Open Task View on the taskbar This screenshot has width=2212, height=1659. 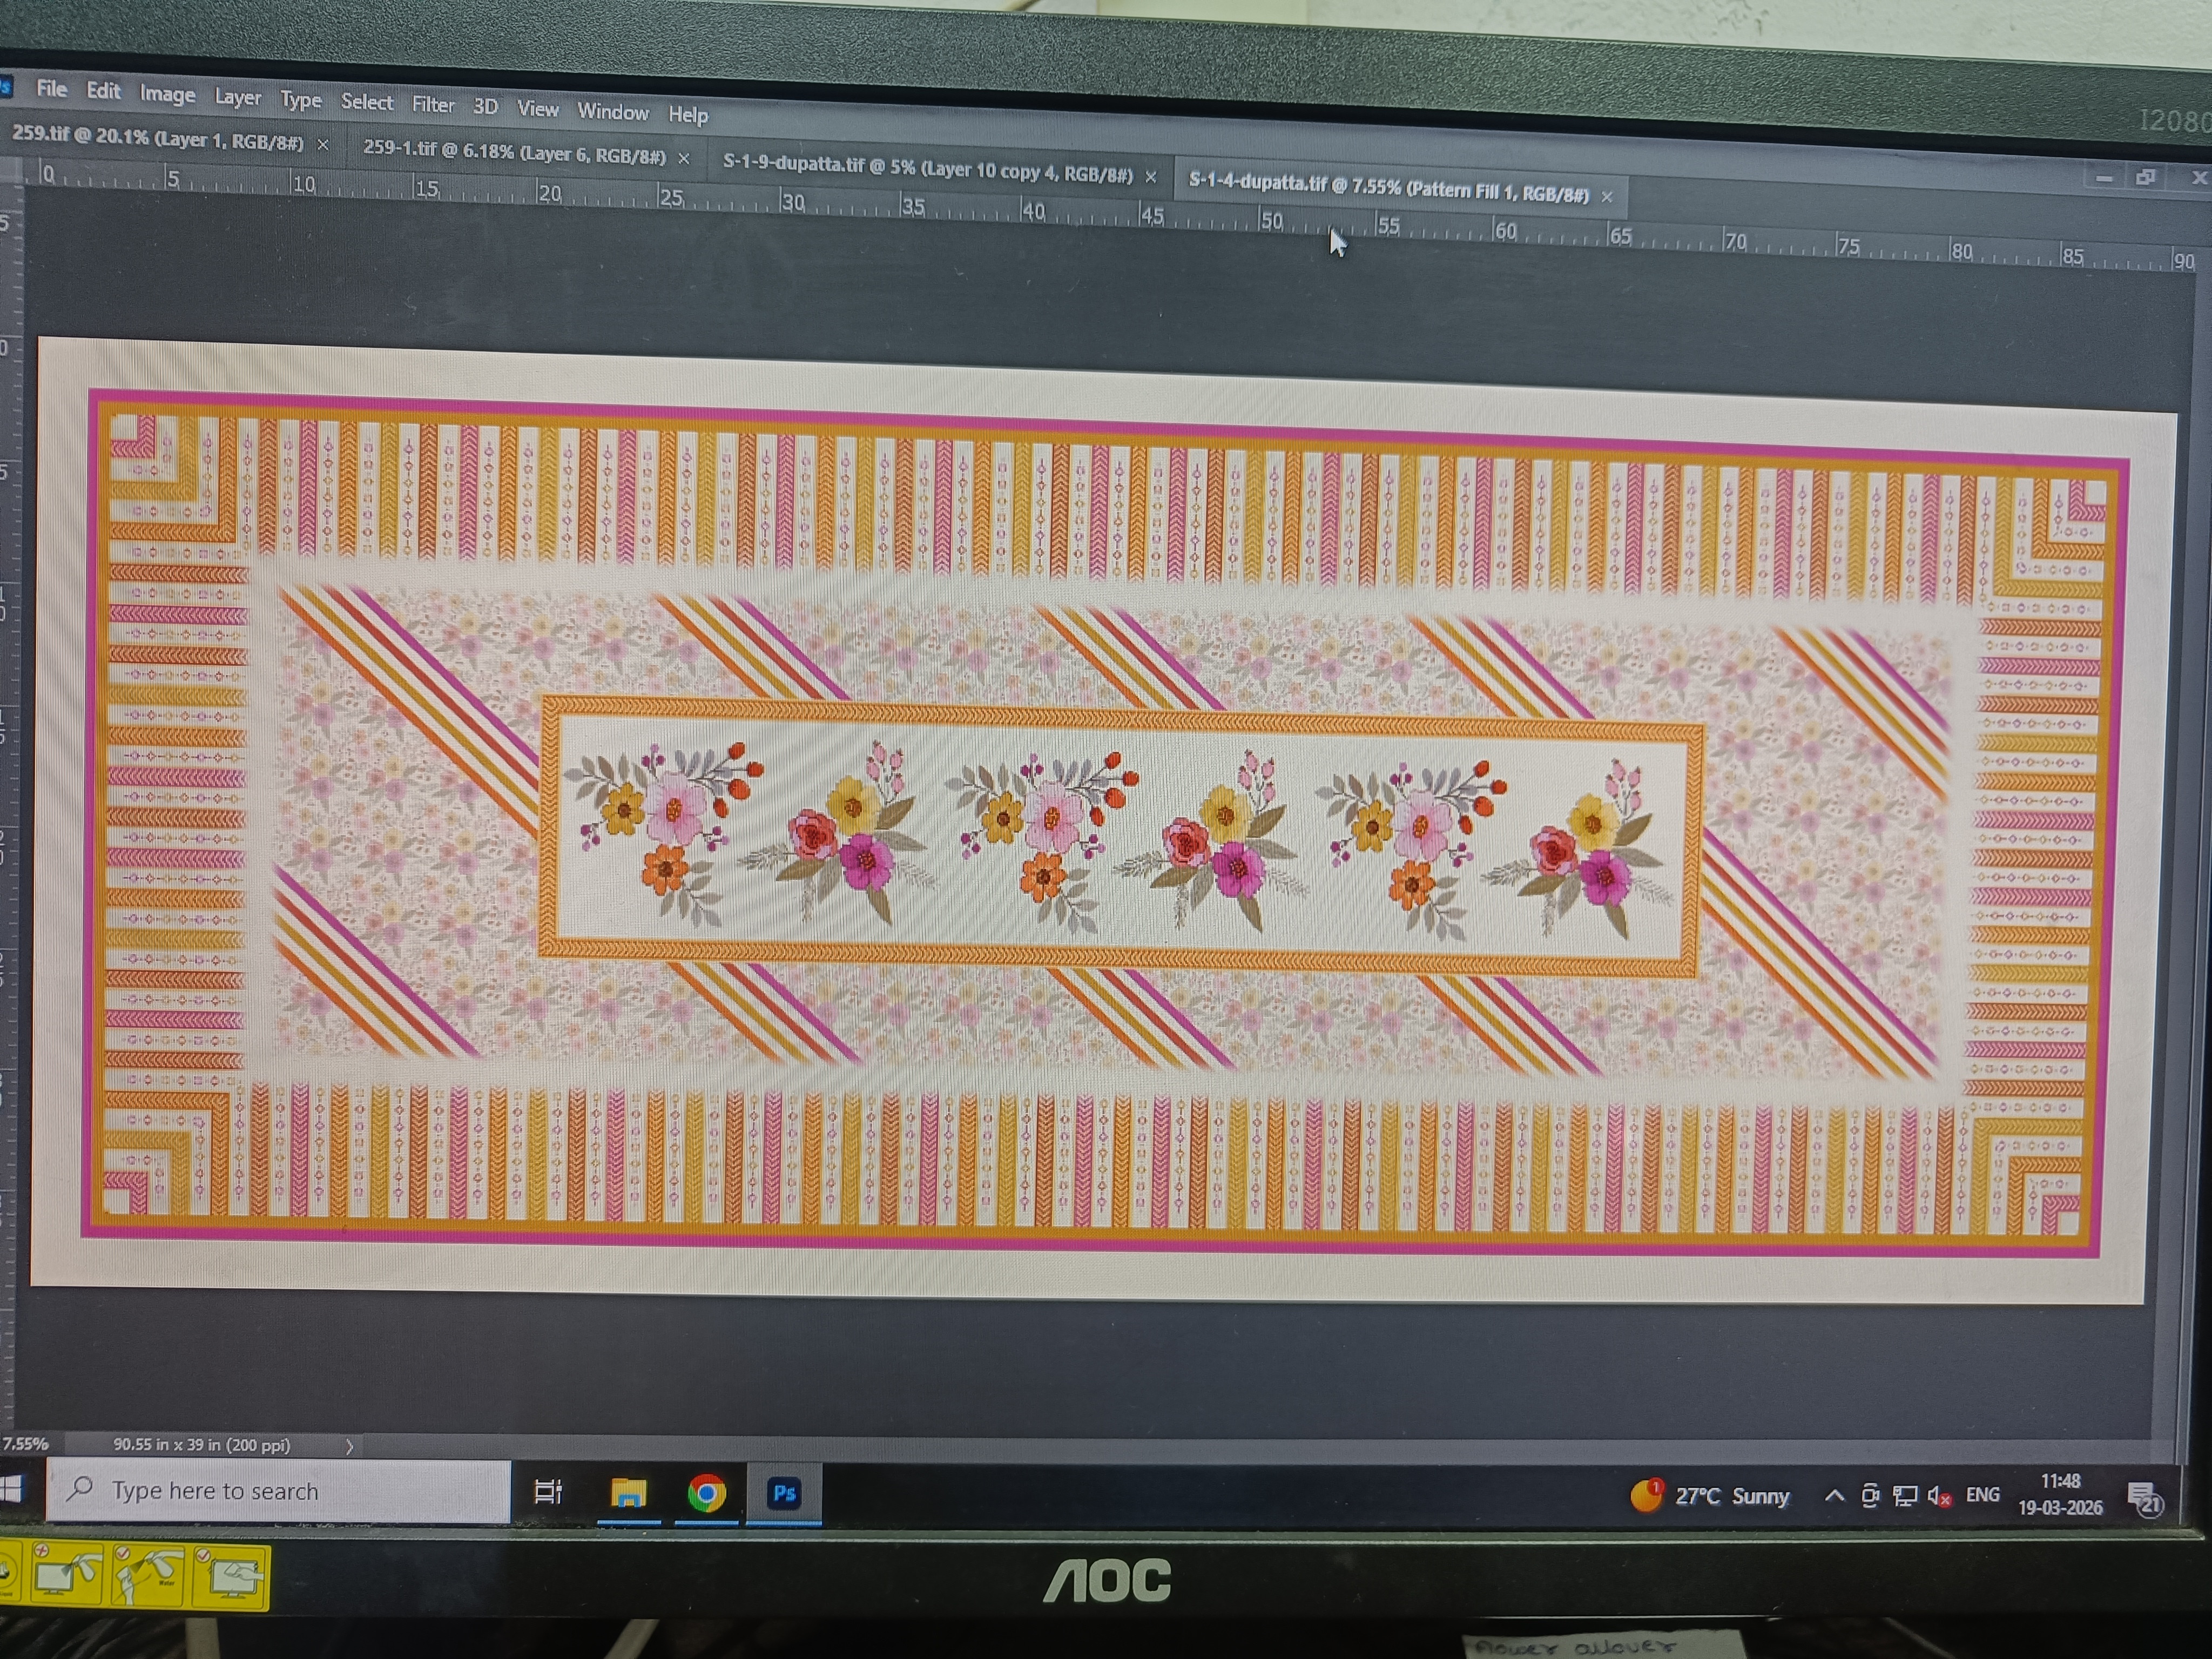(x=548, y=1492)
